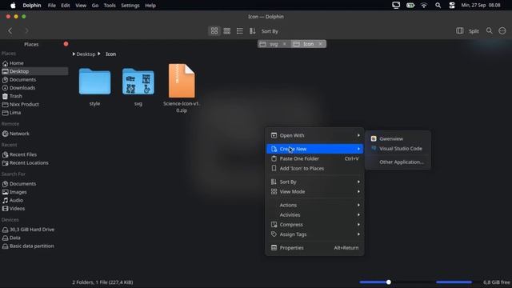The image size is (512, 288).
Task: Open the hamburger menu control button
Action: click(502, 30)
